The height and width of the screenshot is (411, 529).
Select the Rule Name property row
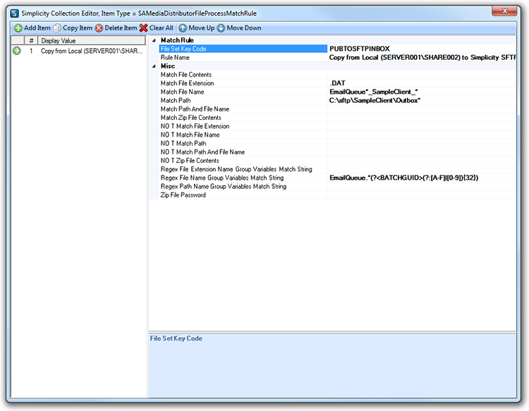[243, 58]
